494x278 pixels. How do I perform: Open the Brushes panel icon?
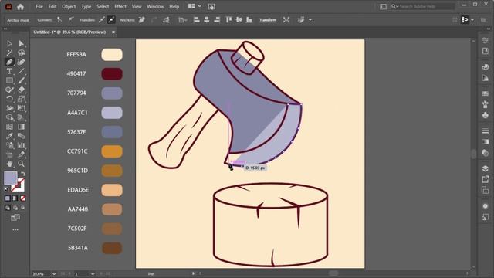486,104
